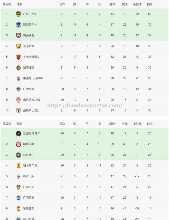Viewport: 169px width, 220px height.
Task: Click the 赣州瑞狮 red circular crest
Action: coord(18,144)
